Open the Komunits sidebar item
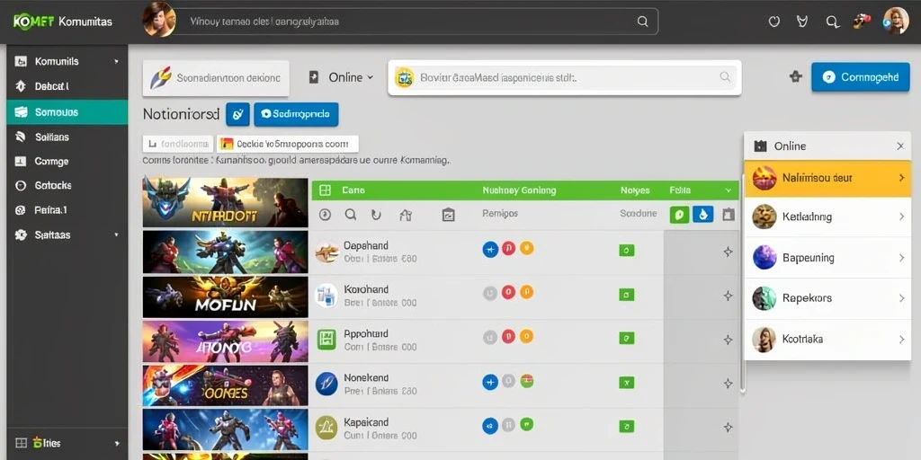 pos(67,61)
